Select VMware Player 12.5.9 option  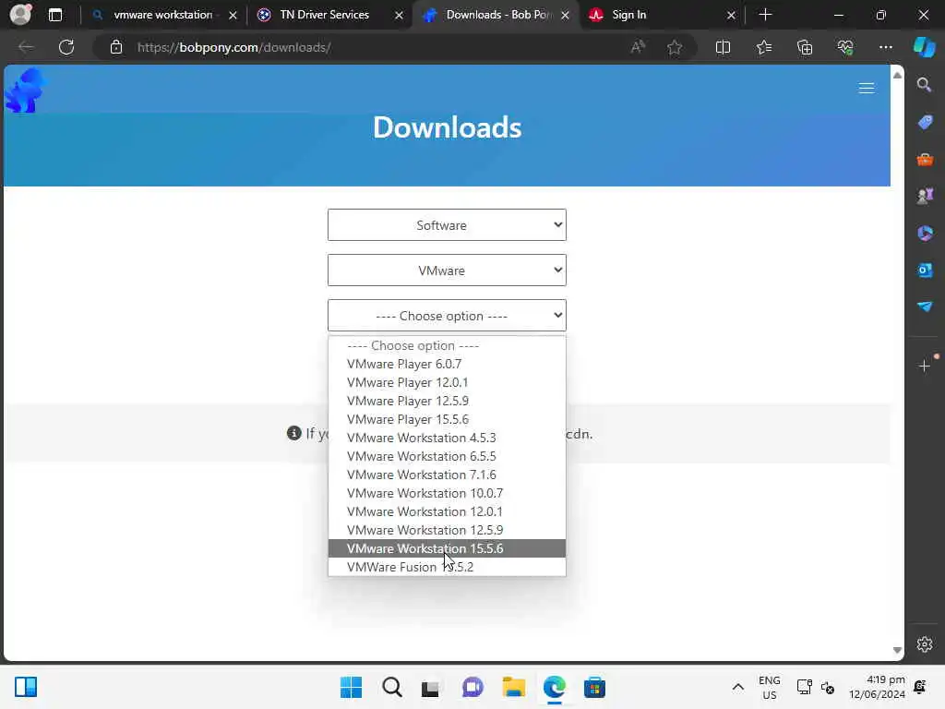click(447, 401)
